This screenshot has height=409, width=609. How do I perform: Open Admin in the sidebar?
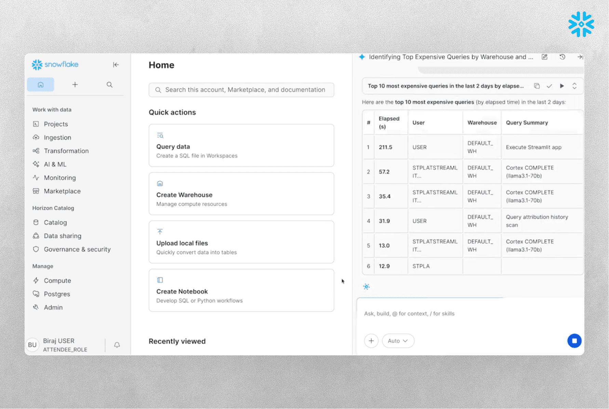53,307
